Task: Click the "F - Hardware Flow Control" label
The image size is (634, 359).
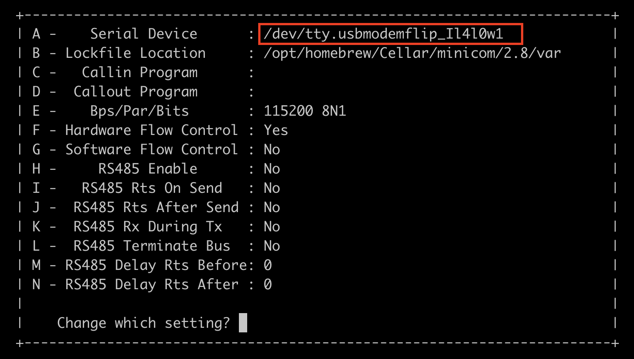Action: pyautogui.click(x=135, y=130)
